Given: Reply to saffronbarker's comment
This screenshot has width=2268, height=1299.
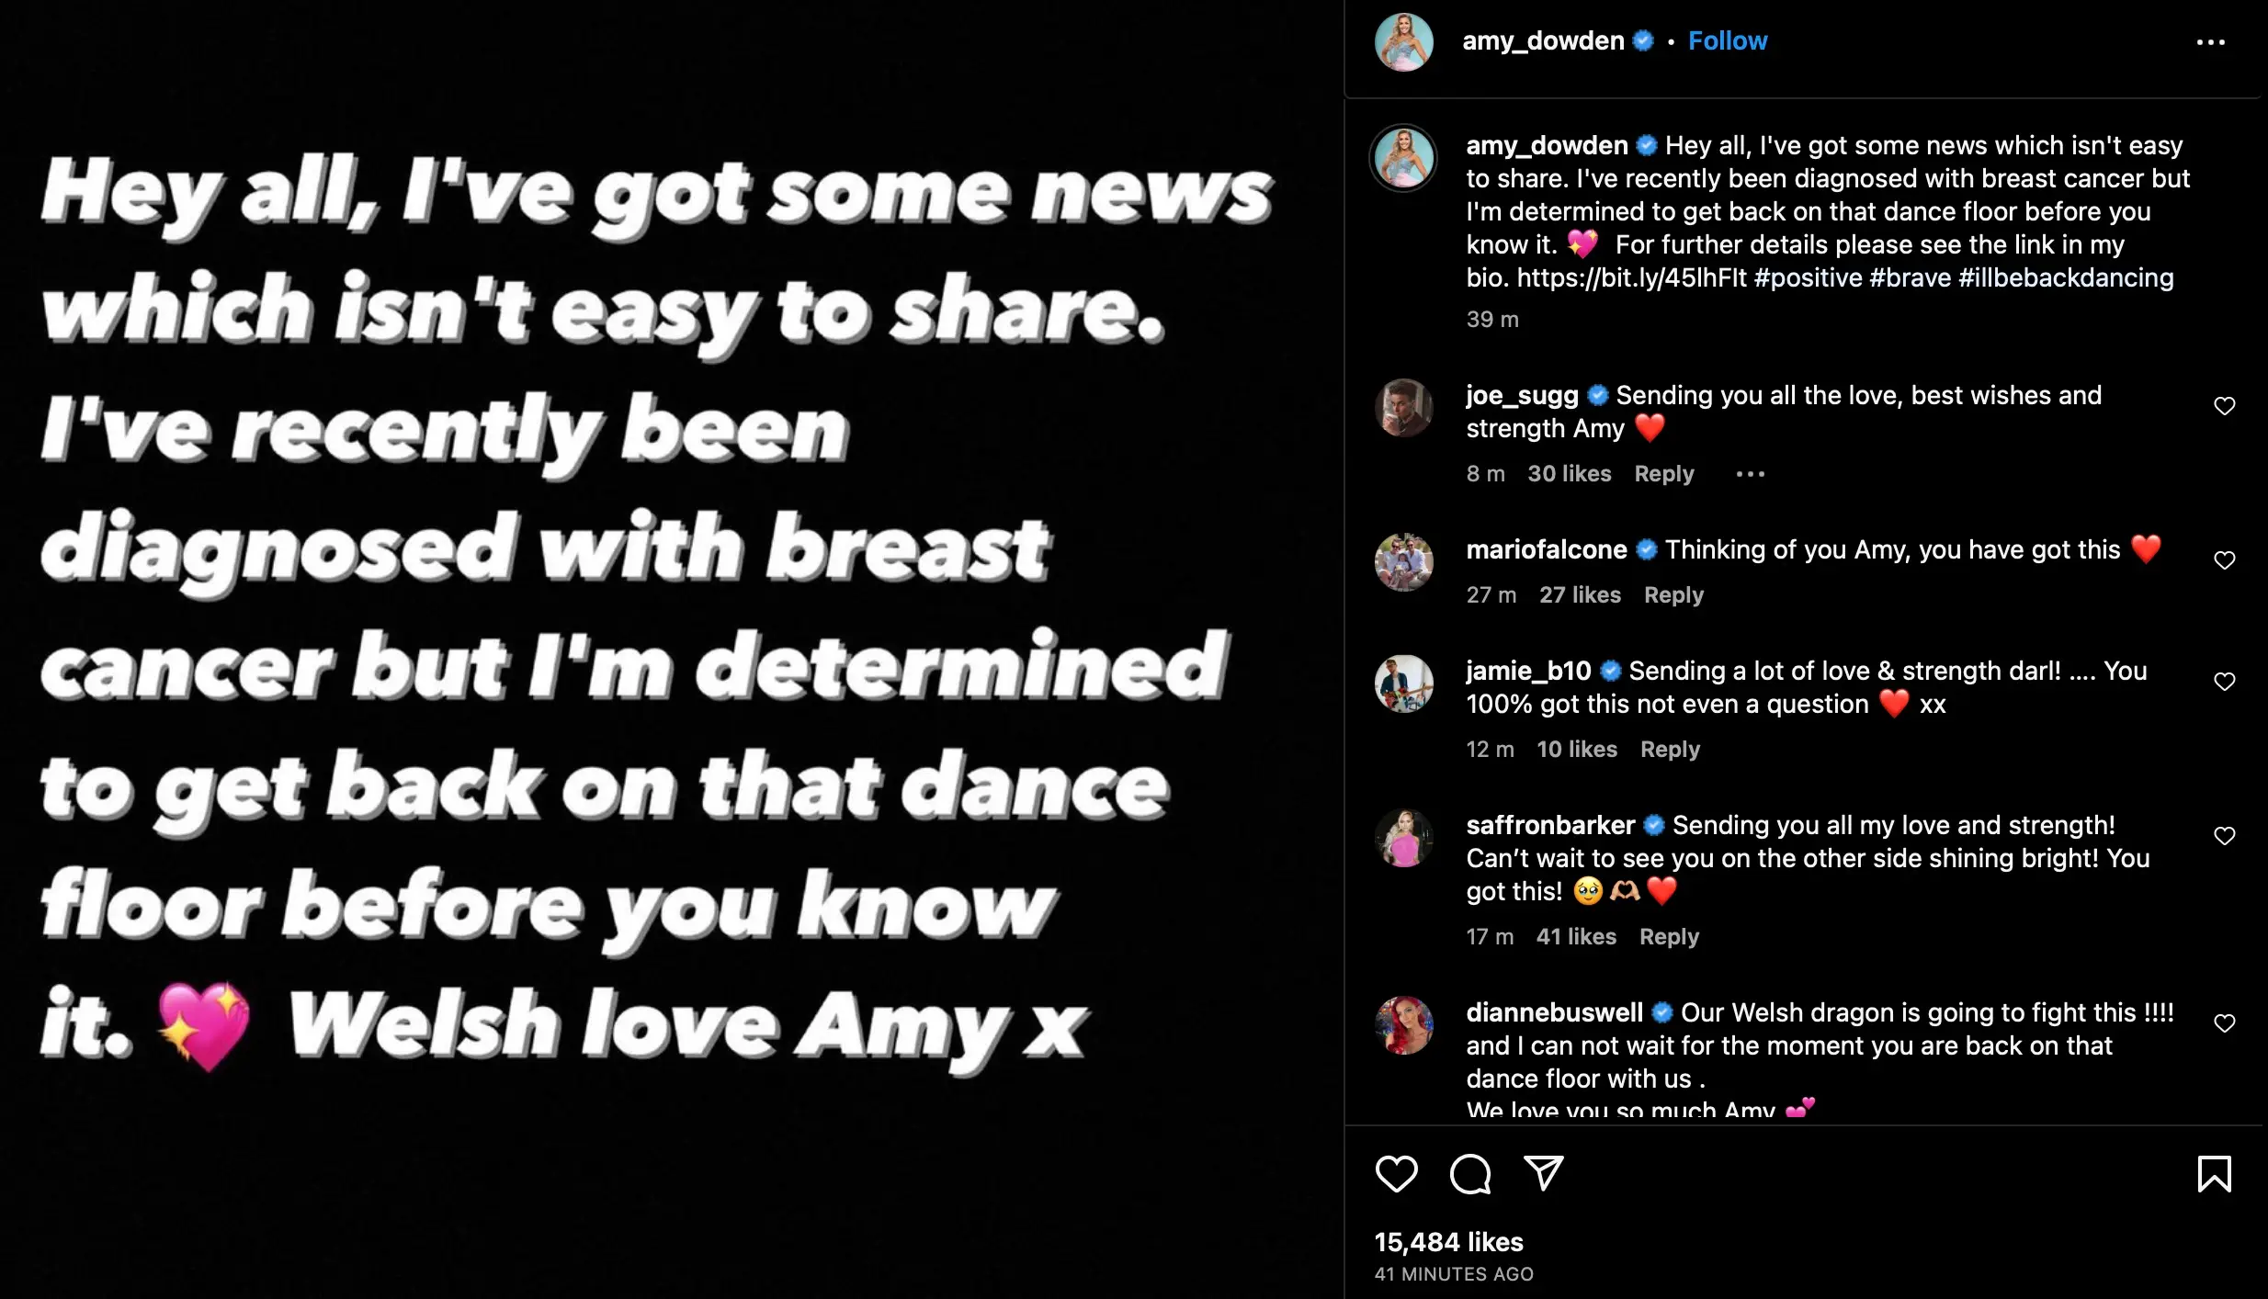Looking at the screenshot, I should point(1670,936).
